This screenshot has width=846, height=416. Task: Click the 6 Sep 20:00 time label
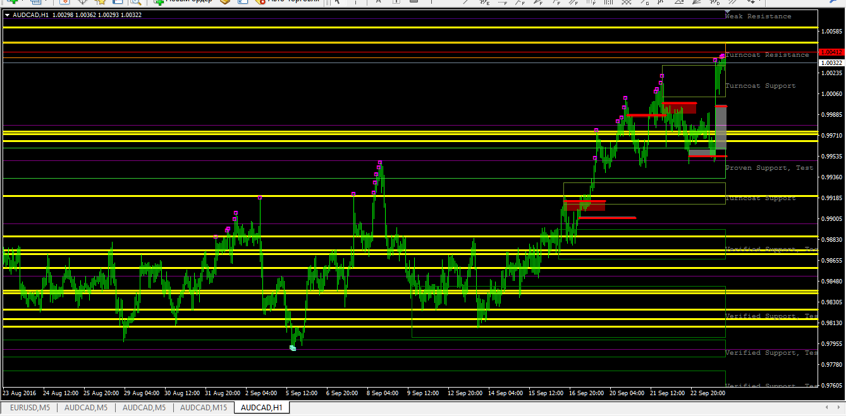(x=342, y=393)
